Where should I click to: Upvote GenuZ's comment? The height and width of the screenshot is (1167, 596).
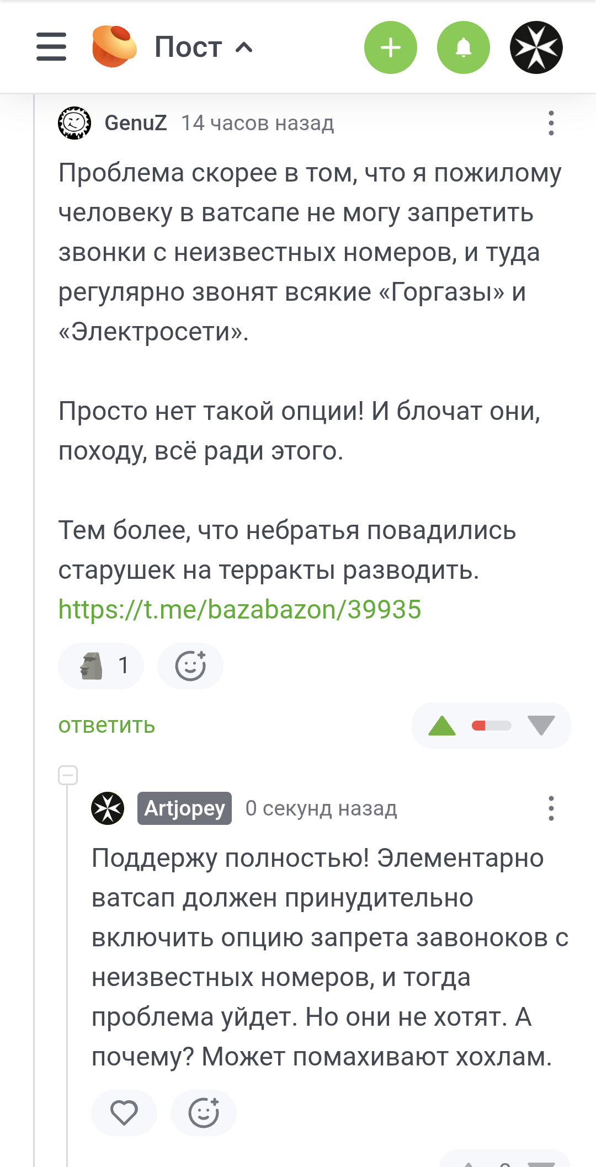pos(442,726)
